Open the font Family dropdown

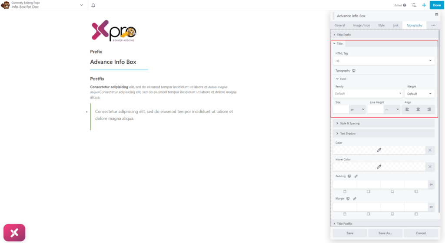[368, 94]
